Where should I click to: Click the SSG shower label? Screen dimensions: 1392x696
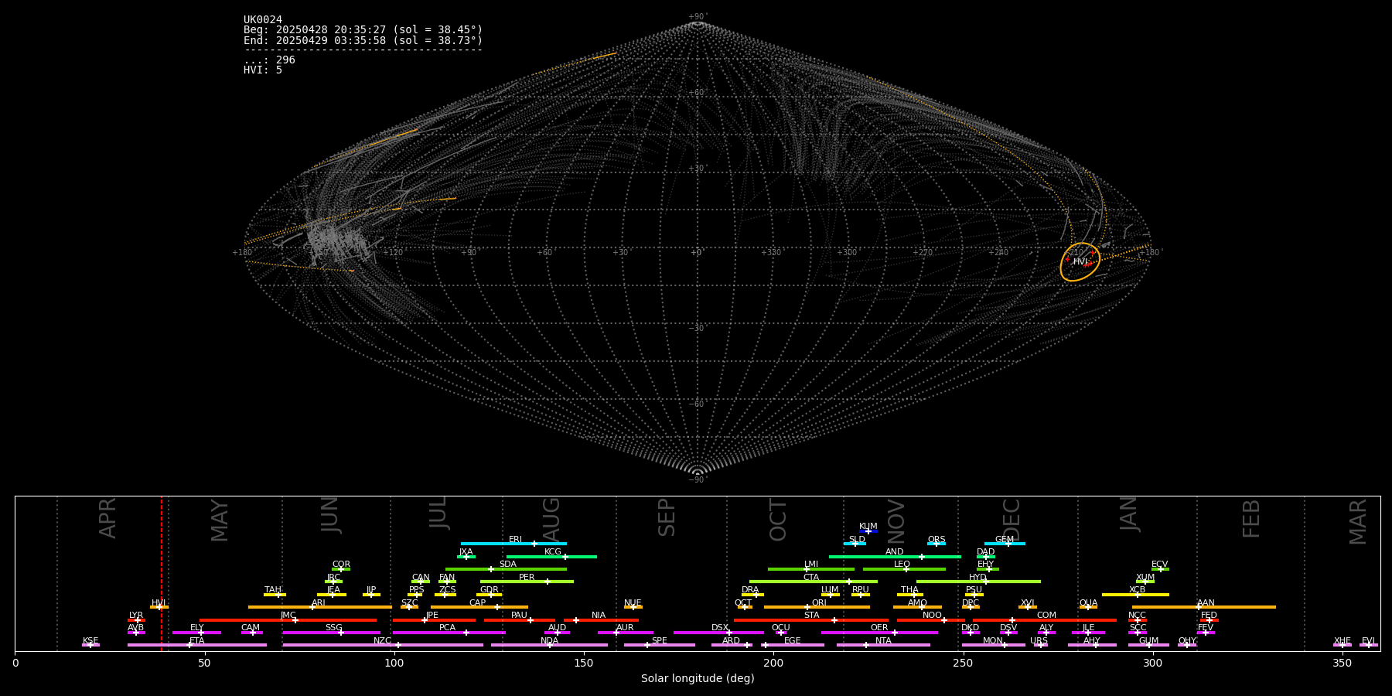click(x=333, y=628)
